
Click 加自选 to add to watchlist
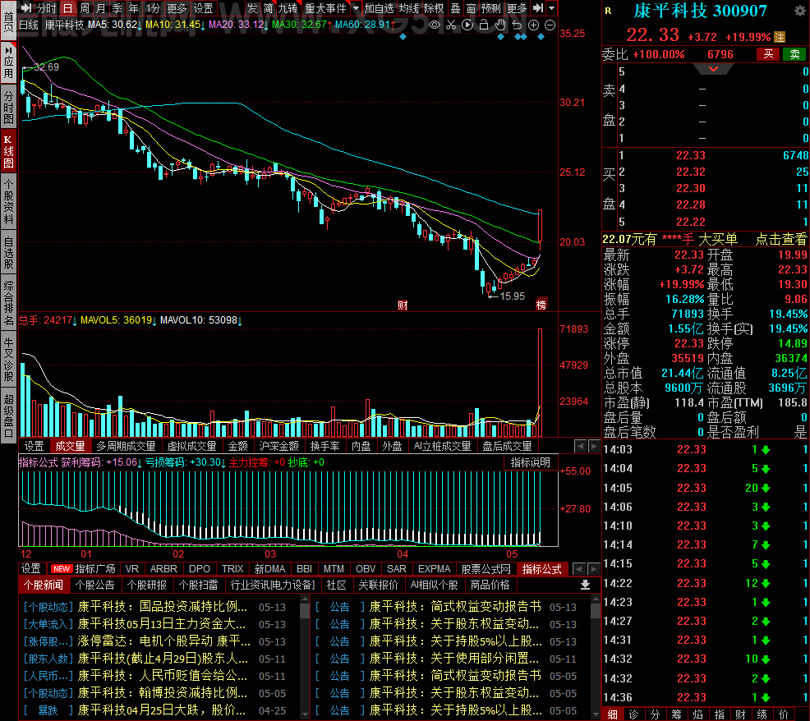[380, 8]
